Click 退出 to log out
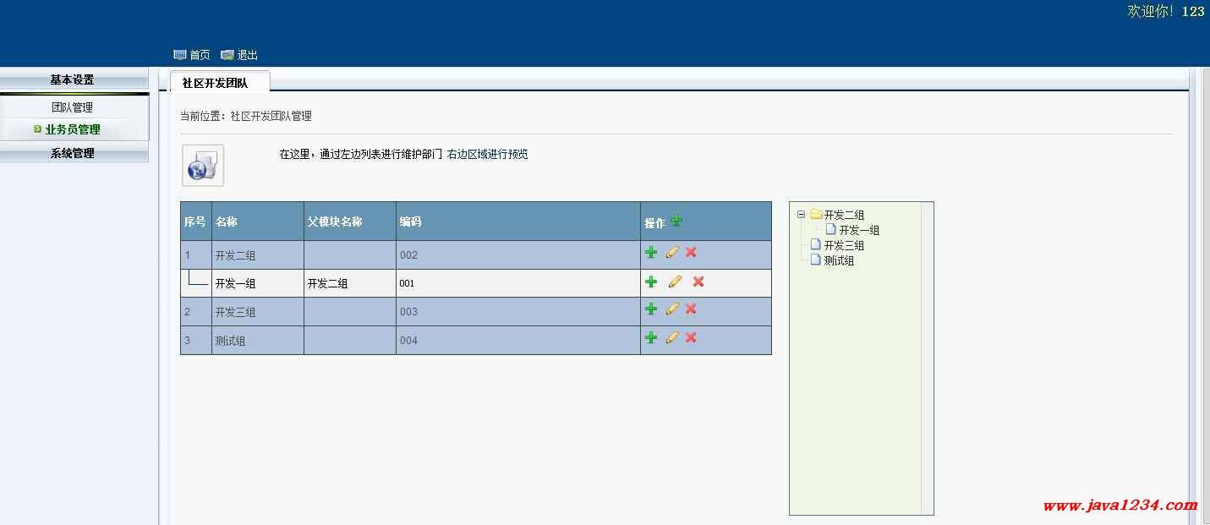The width and height of the screenshot is (1210, 525). (x=240, y=55)
